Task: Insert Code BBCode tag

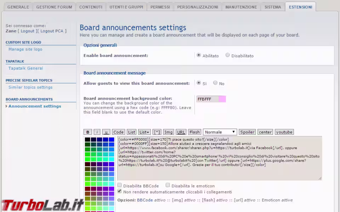Action: click(x=118, y=132)
